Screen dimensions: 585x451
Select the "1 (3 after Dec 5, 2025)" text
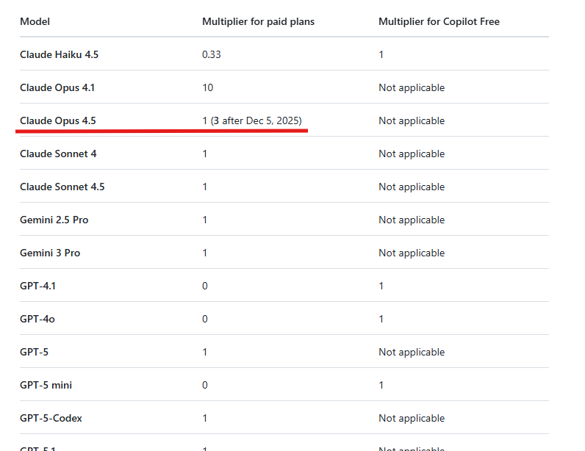252,120
